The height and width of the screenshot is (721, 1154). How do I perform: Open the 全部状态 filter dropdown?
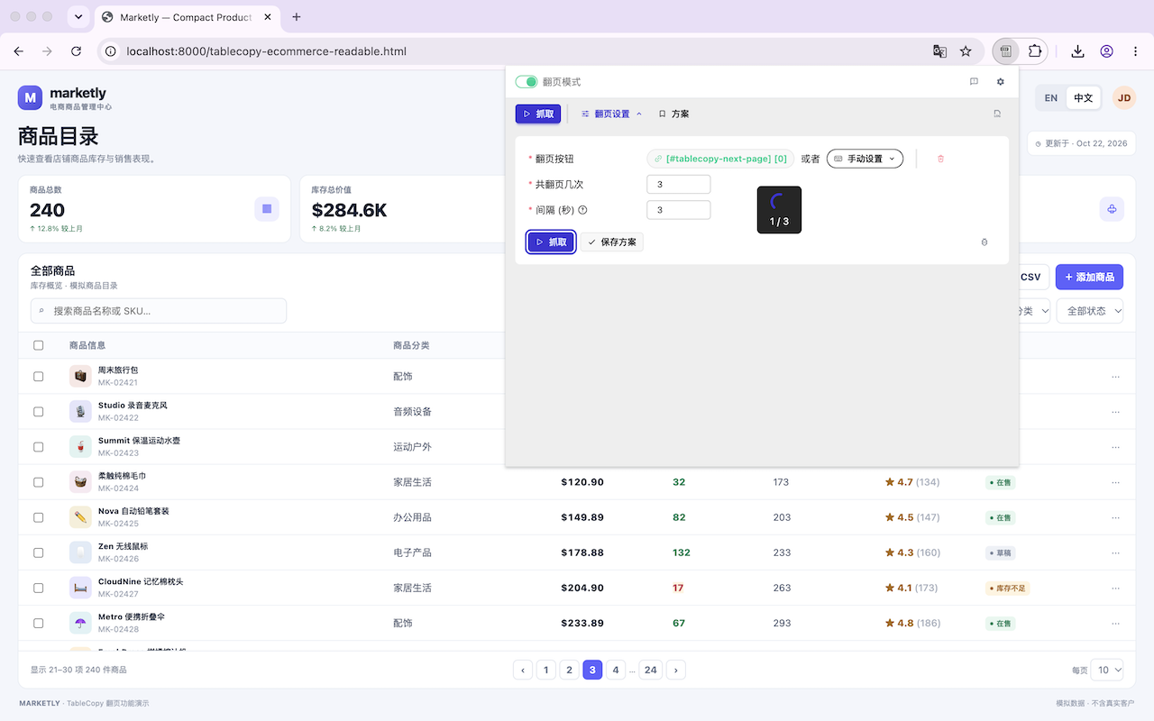[1090, 311]
